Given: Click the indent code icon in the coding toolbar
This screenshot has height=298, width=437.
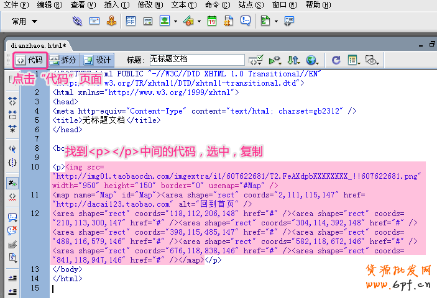Looking at the screenshot, I should [12, 257].
